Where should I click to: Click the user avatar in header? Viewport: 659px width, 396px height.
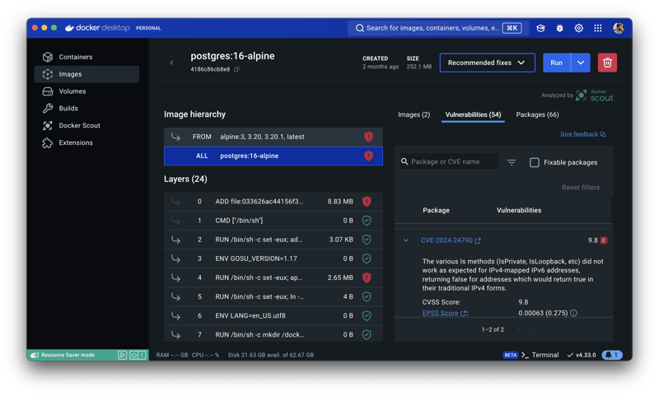[619, 28]
